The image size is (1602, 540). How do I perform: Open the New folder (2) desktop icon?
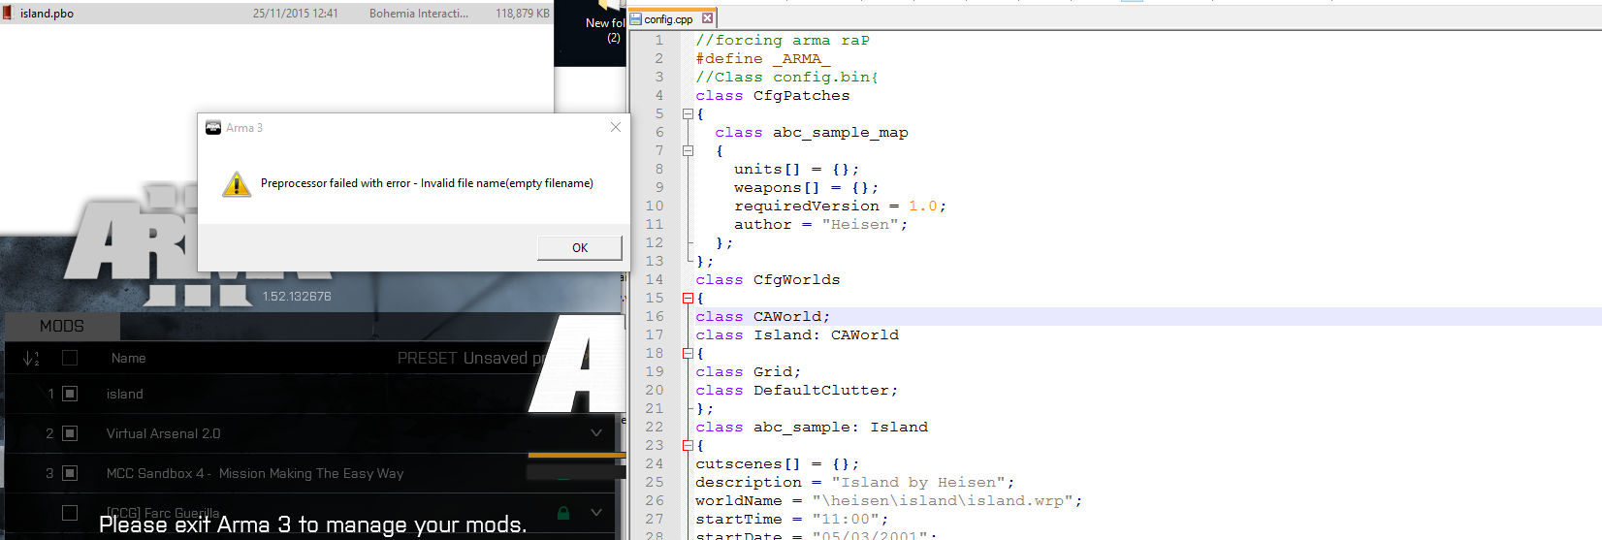point(606,21)
